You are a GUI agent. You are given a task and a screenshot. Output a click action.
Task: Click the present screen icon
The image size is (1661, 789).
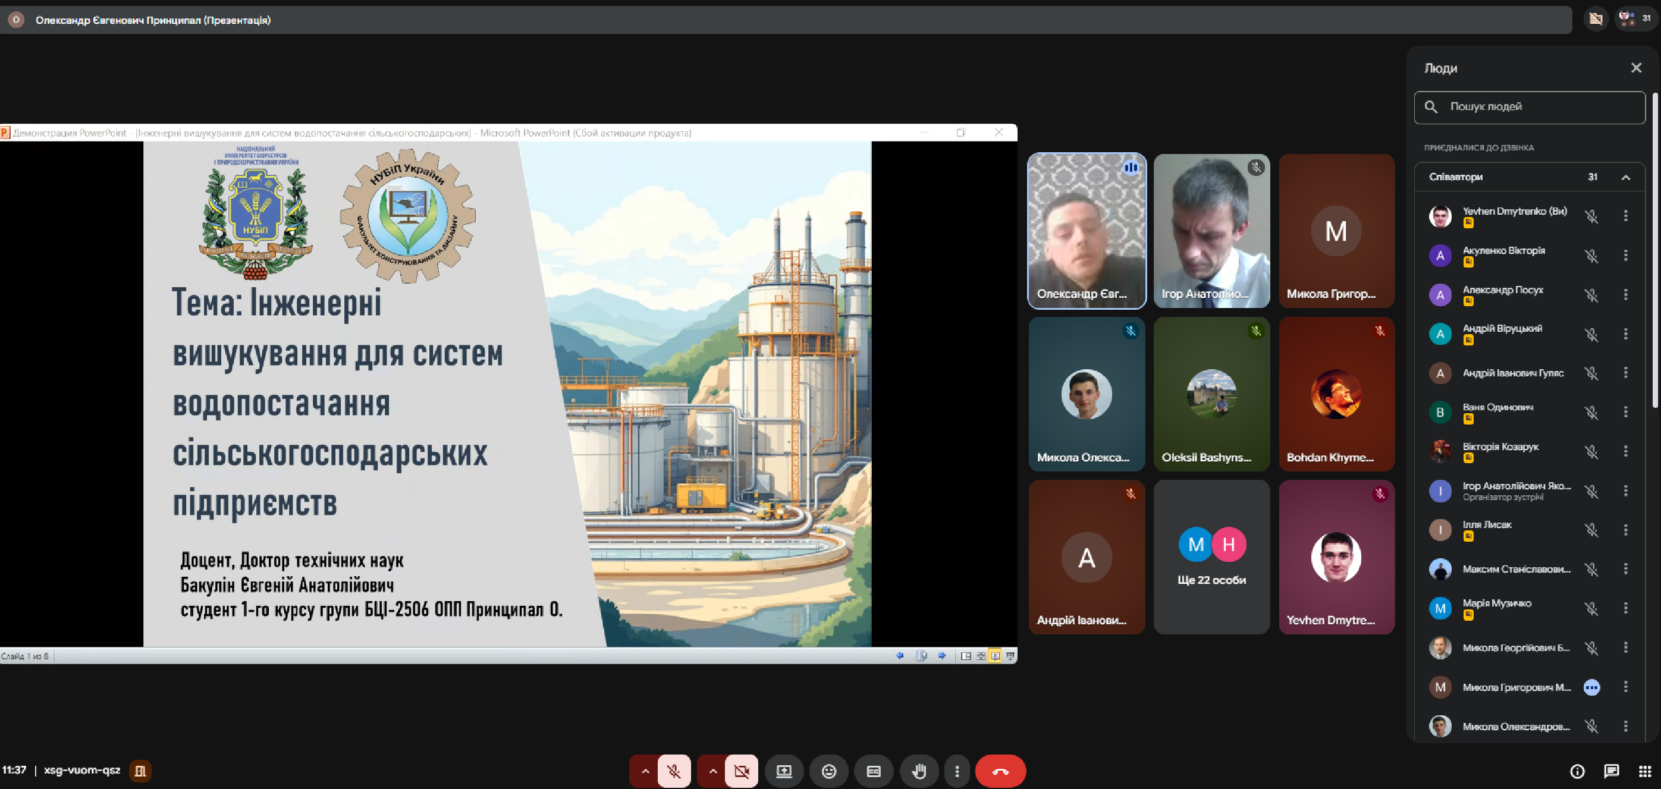[x=783, y=771]
